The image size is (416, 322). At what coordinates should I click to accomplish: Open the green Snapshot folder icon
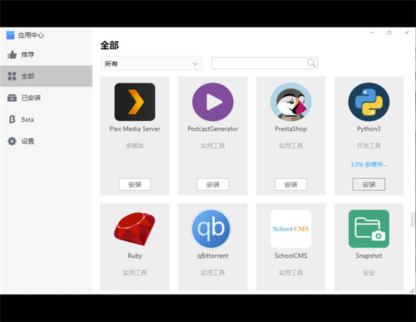pyautogui.click(x=368, y=229)
